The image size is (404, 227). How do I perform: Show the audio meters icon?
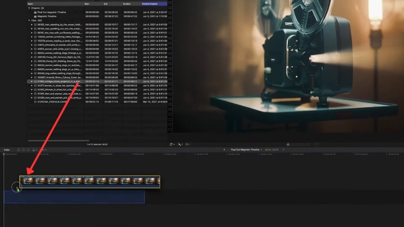tap(317, 144)
